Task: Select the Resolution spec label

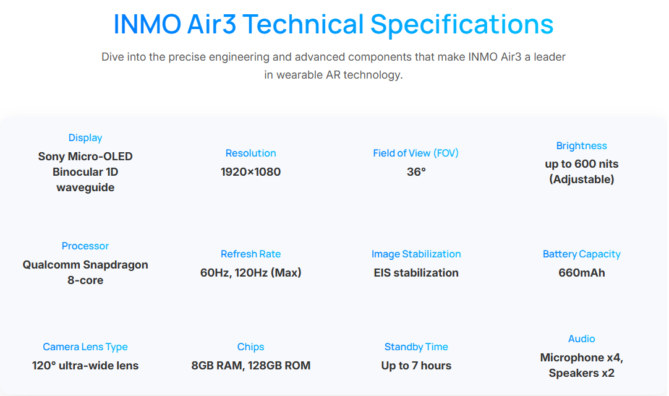Action: click(250, 153)
